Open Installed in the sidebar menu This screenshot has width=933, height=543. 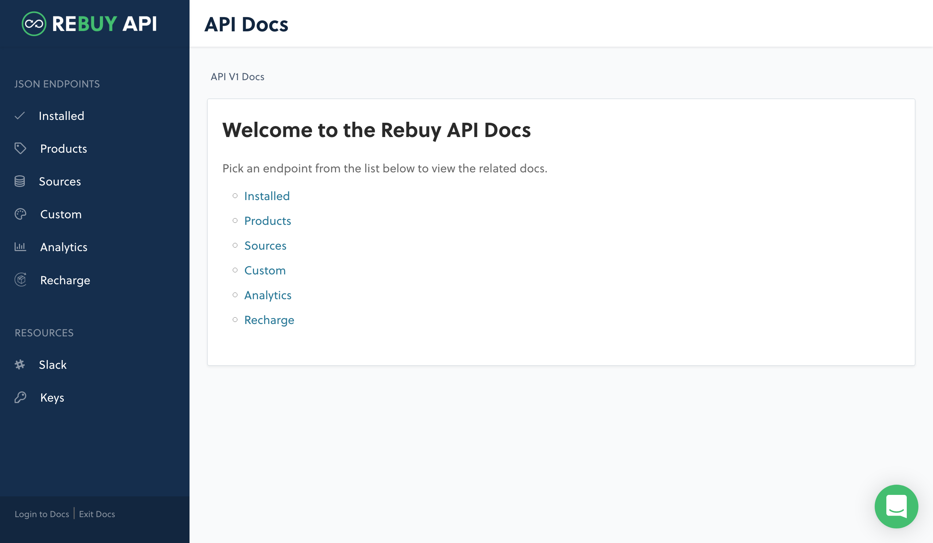tap(62, 116)
